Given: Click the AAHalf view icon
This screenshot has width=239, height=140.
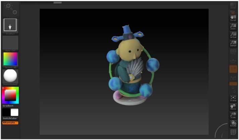Looking at the screenshot, I should [x=233, y=44].
